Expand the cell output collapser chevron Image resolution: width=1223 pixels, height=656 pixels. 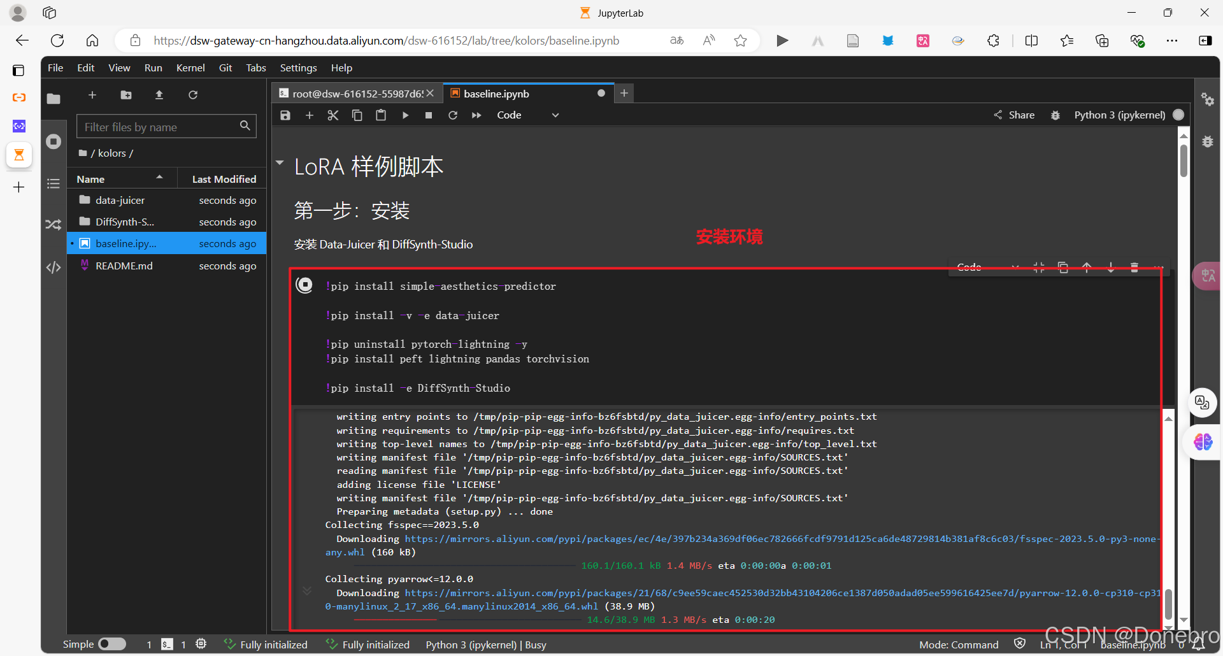(x=308, y=590)
